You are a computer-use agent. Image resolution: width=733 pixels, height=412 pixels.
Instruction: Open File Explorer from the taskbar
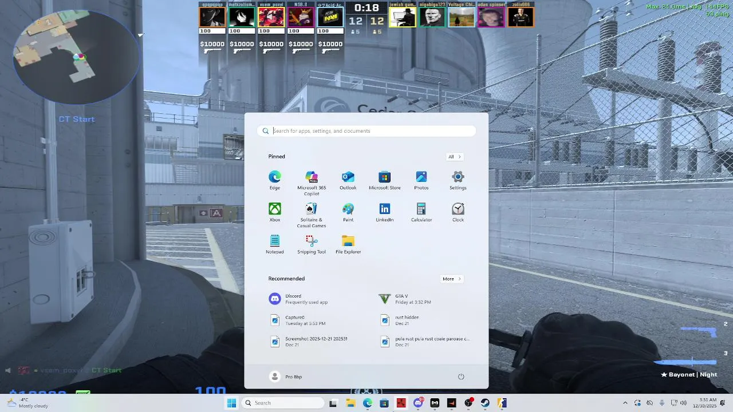coord(350,403)
